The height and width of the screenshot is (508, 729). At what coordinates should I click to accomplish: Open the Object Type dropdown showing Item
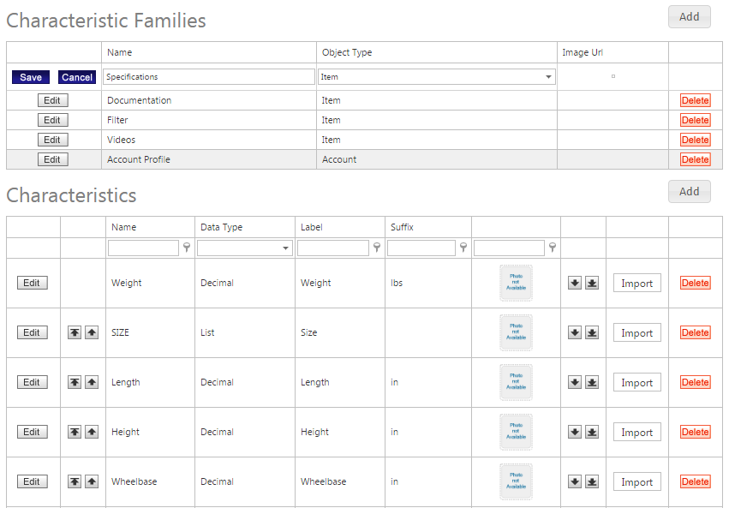point(548,77)
